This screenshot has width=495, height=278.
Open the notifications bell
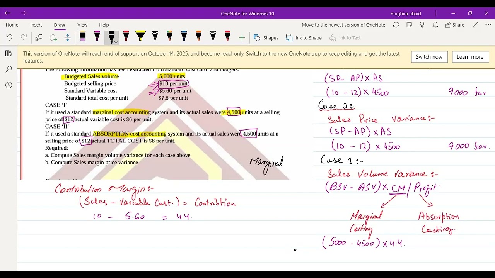pyautogui.click(x=435, y=25)
